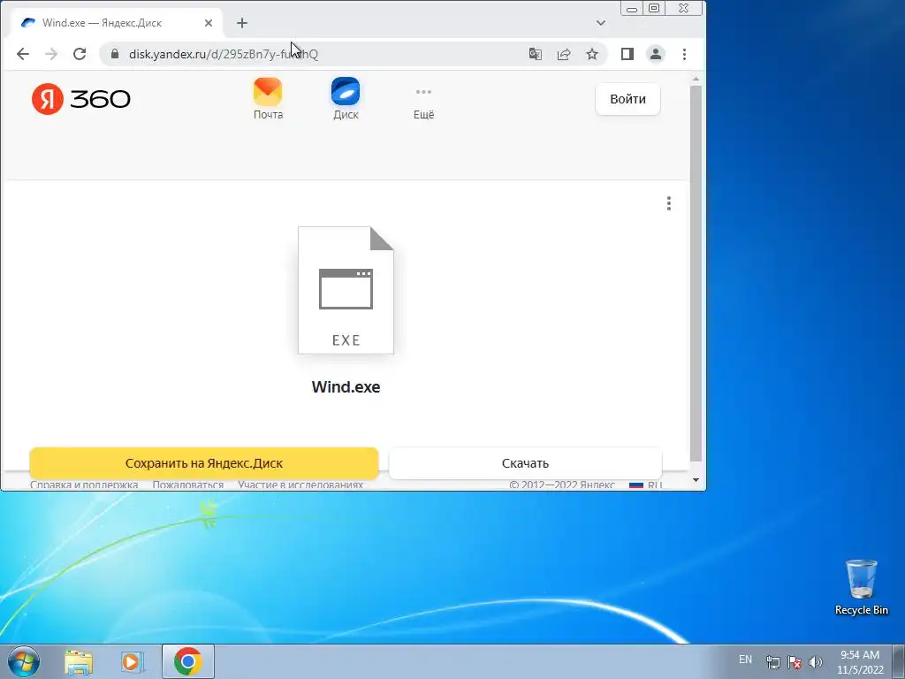Image resolution: width=905 pixels, height=679 pixels.
Task: Expand the tab search chevron
Action: pyautogui.click(x=600, y=23)
